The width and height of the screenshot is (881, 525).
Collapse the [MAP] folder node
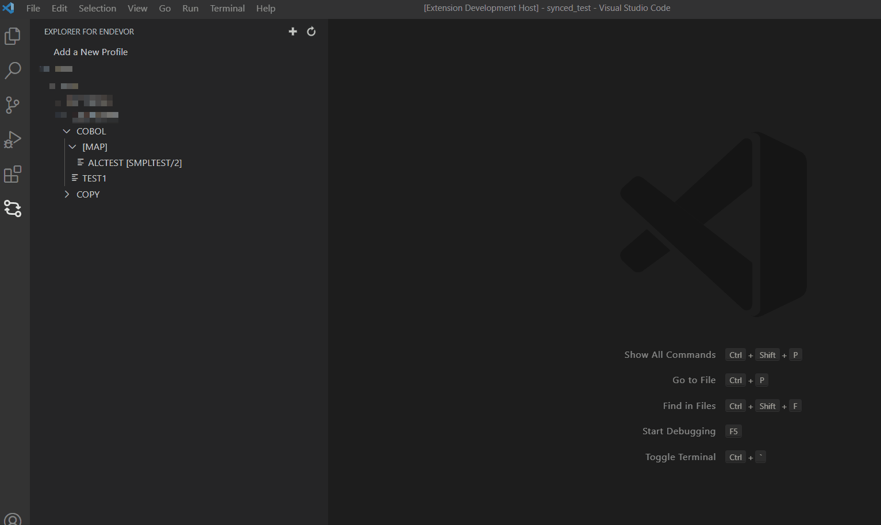(x=72, y=147)
